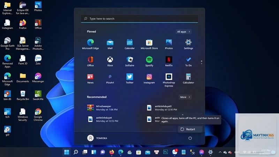Open Widgets from the taskbar
This screenshot has height=157, width=279.
pos(94,152)
